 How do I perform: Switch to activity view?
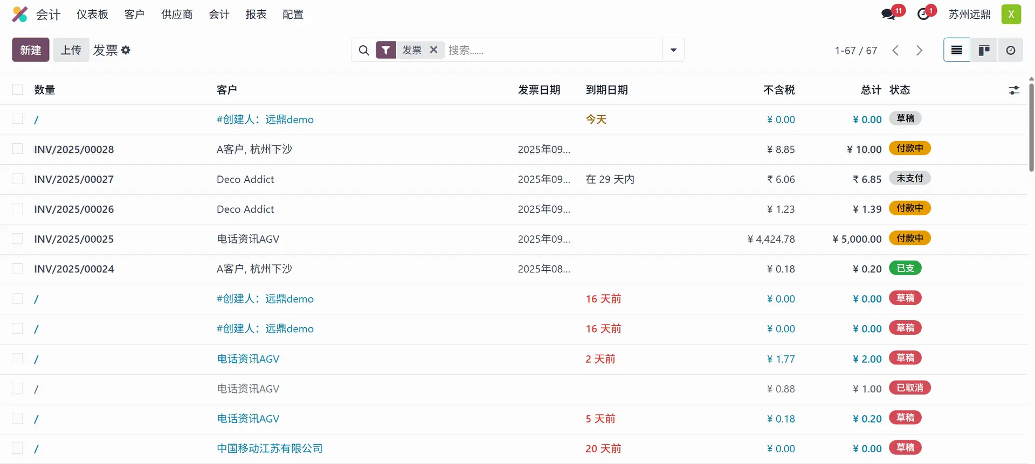(1011, 50)
